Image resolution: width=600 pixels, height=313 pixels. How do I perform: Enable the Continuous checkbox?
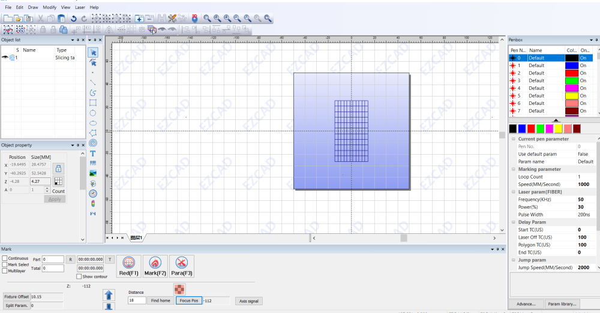(x=5, y=258)
